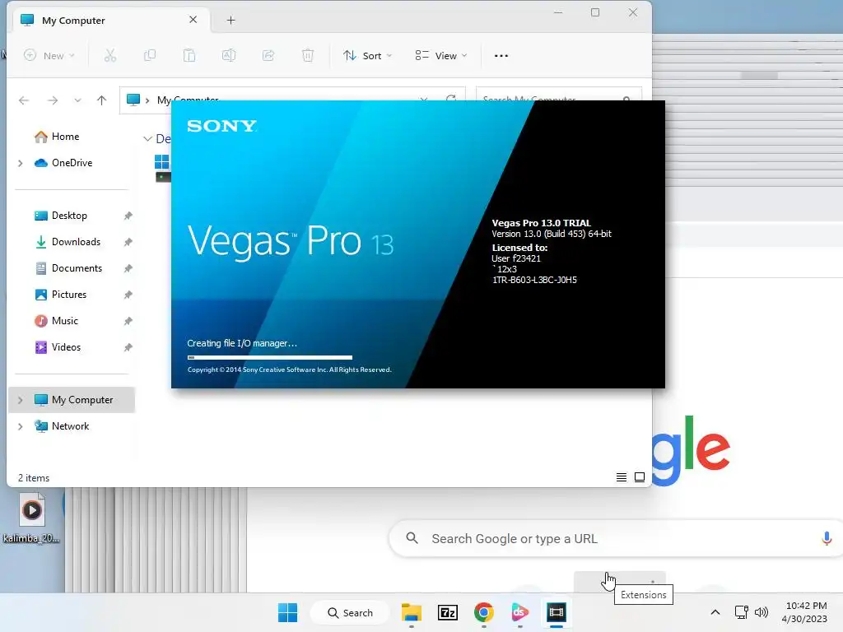
Task: Open recent locations chevron beside forward arrow
Action: pyautogui.click(x=78, y=100)
